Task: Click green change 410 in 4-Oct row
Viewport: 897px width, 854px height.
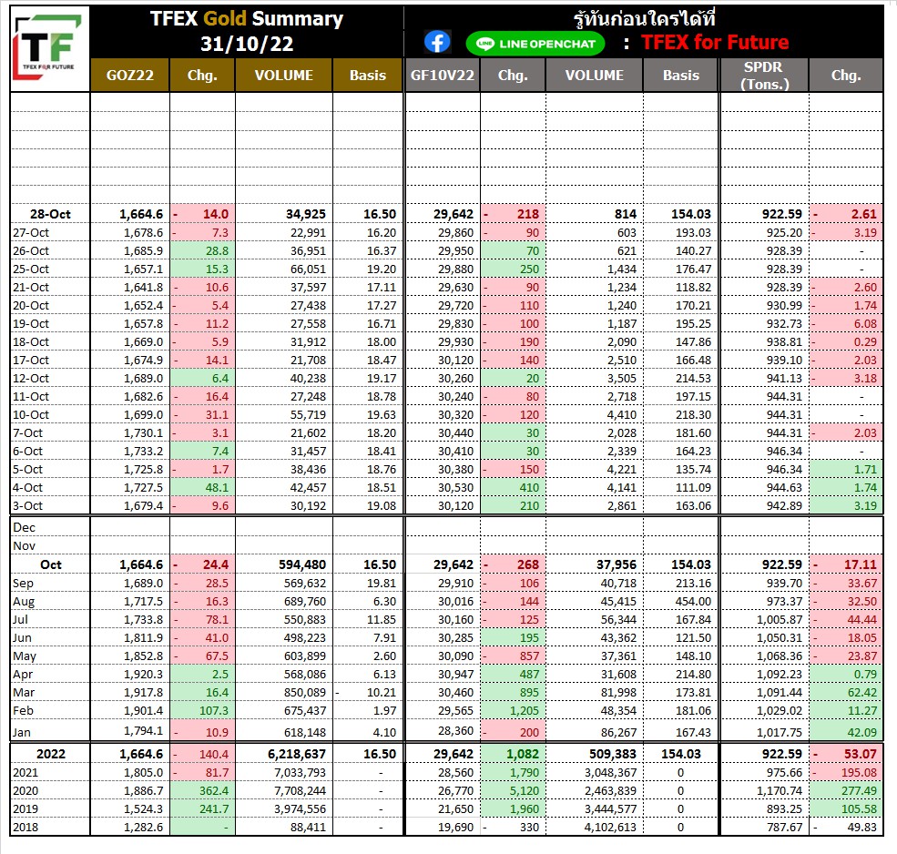Action: click(529, 488)
